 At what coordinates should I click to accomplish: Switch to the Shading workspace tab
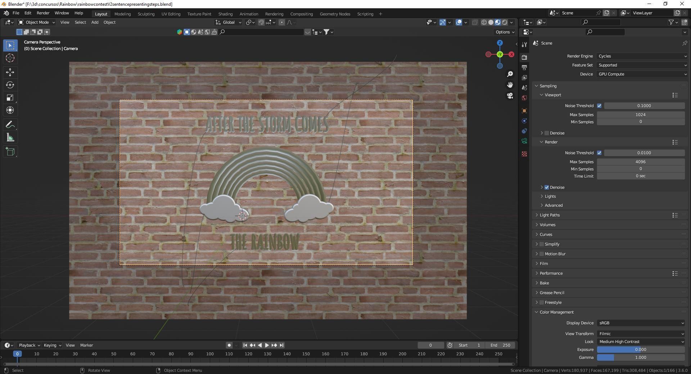coord(225,14)
